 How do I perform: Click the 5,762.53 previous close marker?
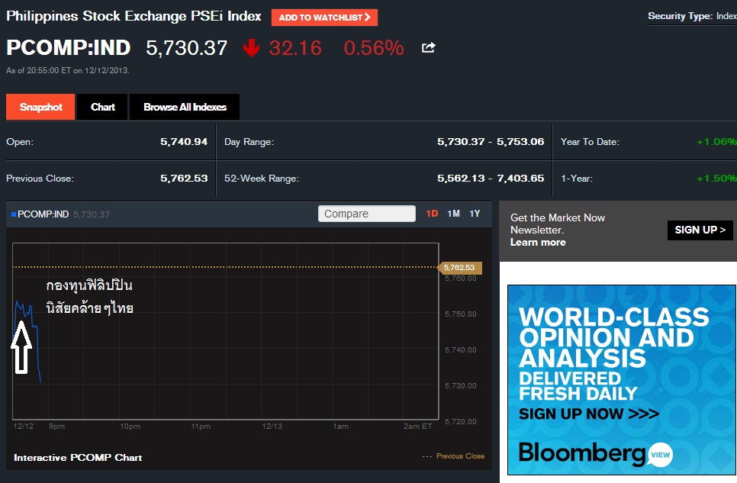tap(459, 267)
